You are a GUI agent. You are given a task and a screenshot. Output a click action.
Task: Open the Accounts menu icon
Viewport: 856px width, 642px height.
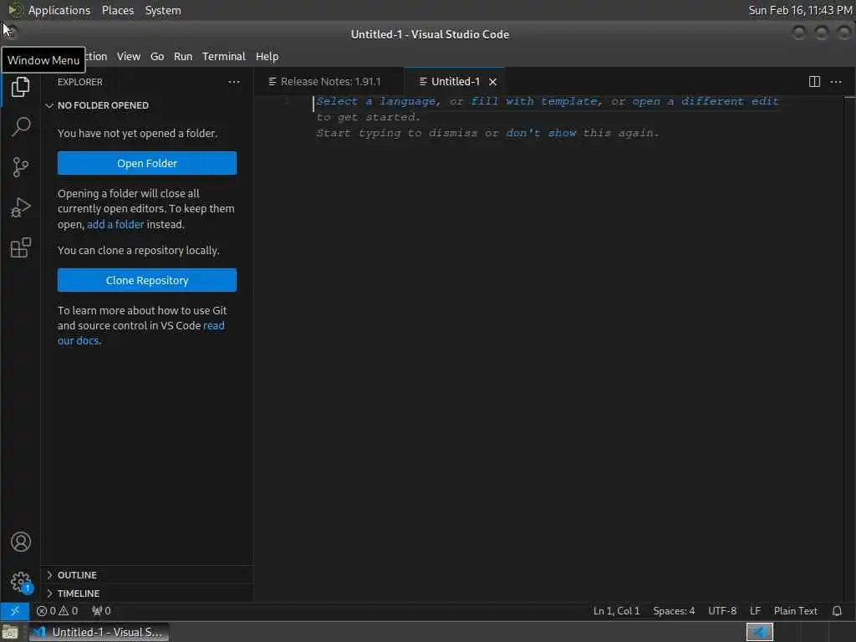21,542
